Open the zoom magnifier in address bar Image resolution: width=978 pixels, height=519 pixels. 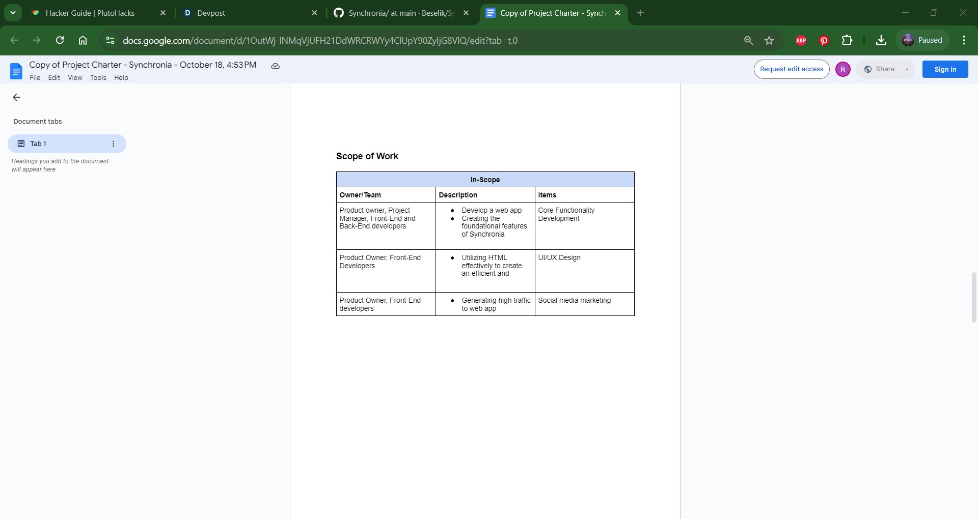[x=748, y=40]
